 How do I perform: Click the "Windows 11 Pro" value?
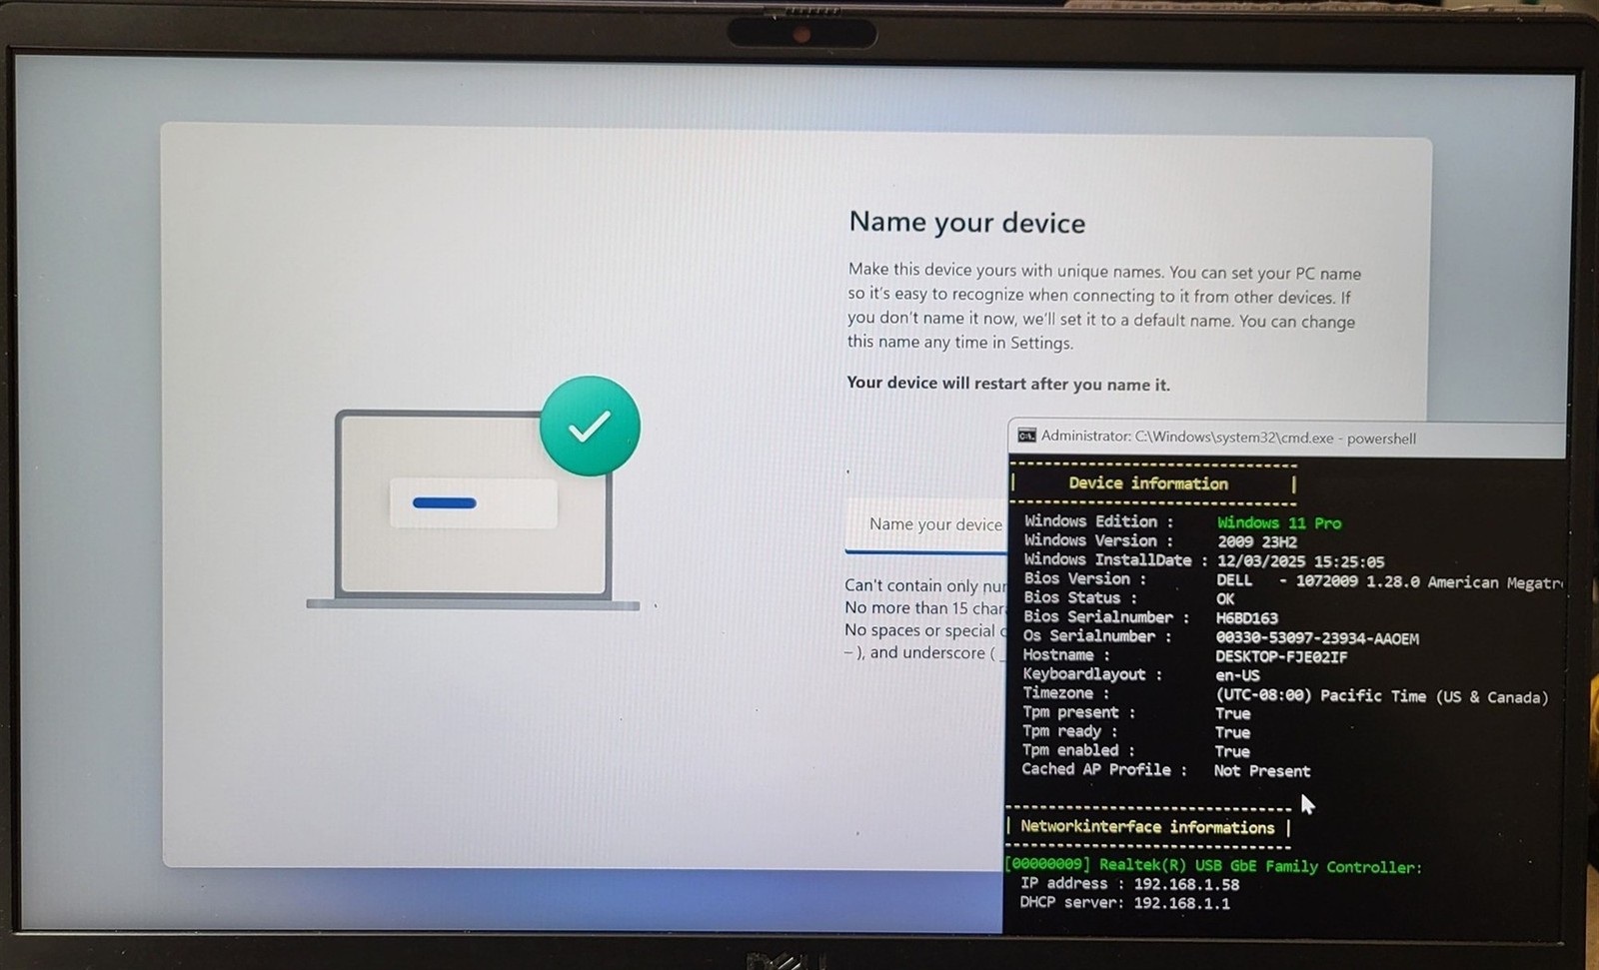(1278, 522)
